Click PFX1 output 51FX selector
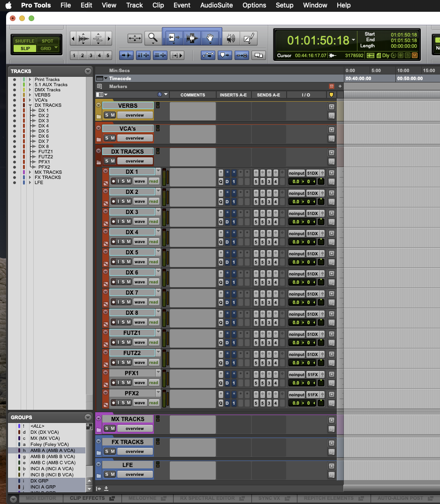 click(x=312, y=374)
